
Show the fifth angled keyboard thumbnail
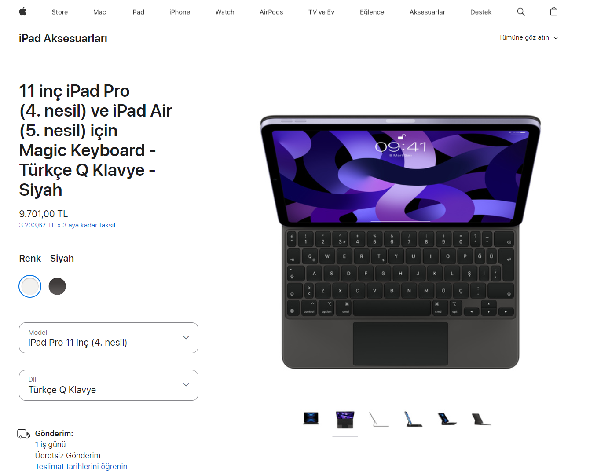tap(447, 419)
